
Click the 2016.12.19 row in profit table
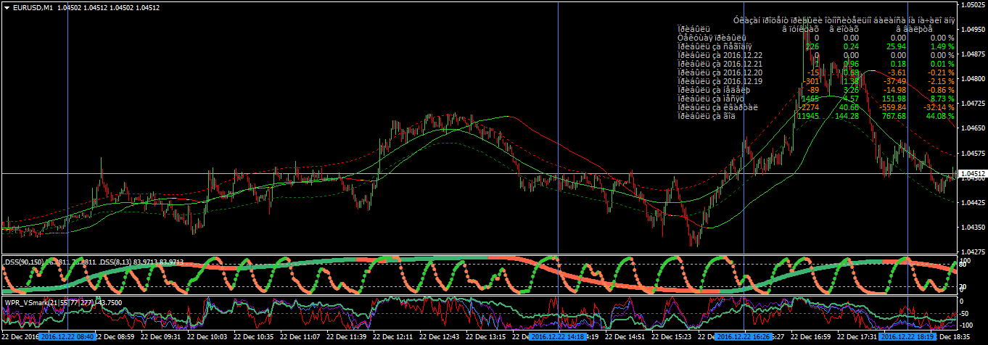(815, 81)
